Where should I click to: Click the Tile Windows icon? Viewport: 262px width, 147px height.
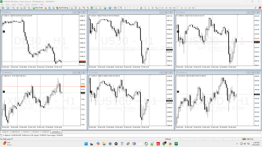92,8
